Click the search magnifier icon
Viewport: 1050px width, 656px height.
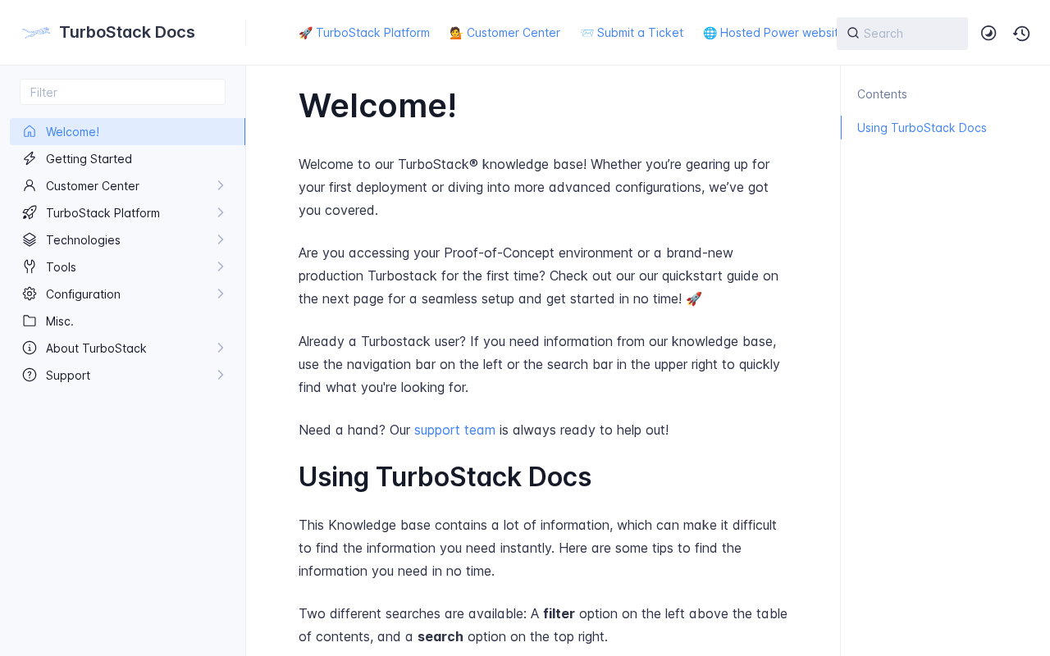click(x=853, y=33)
